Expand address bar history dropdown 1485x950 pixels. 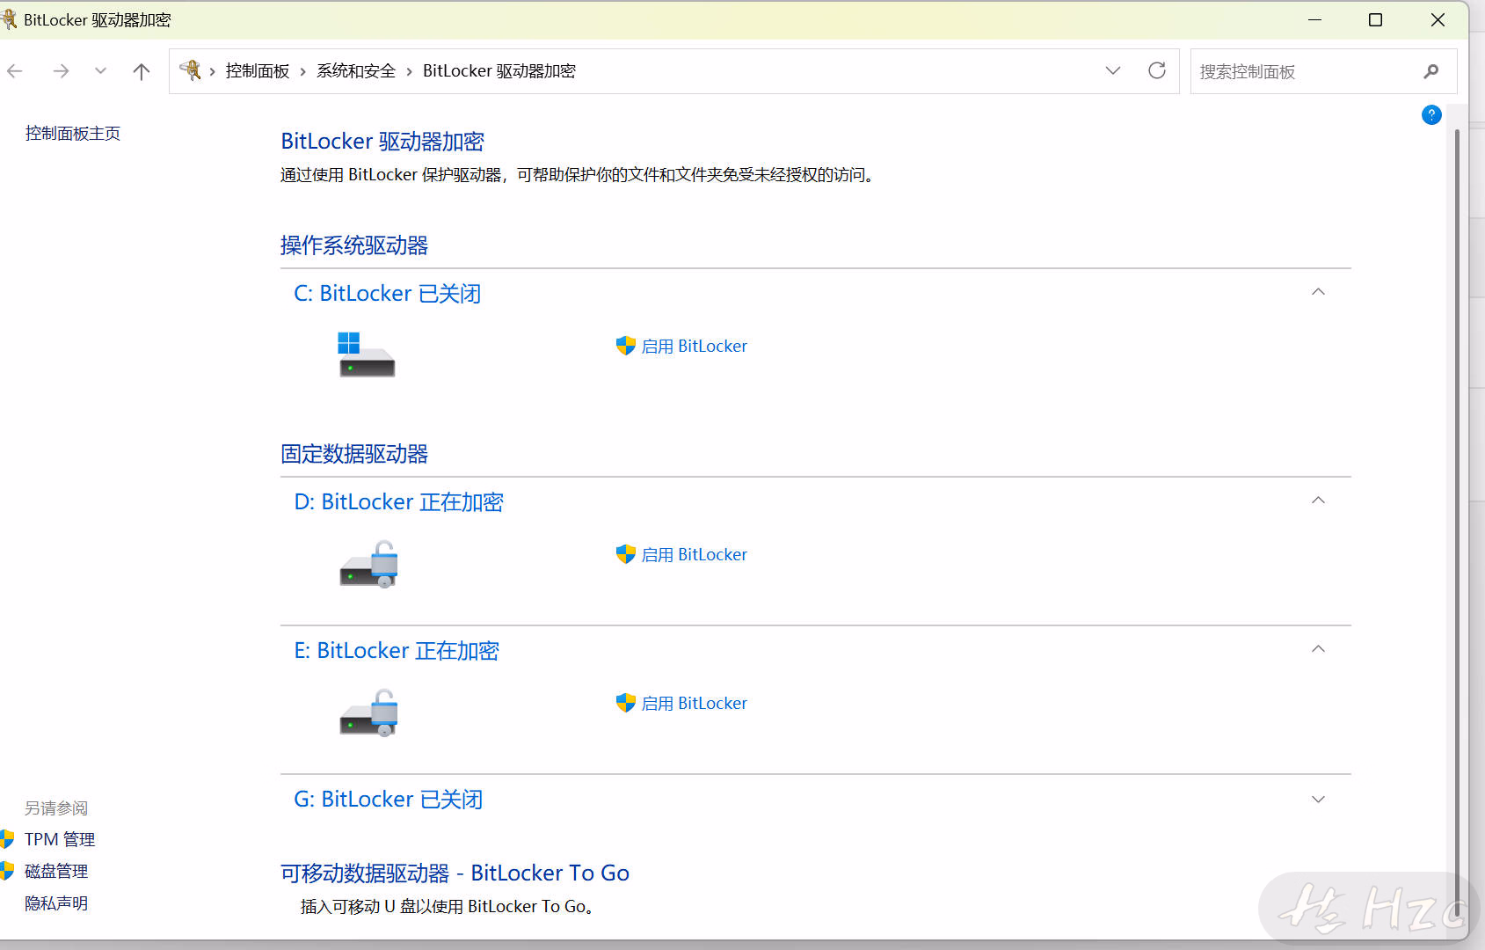[1113, 71]
